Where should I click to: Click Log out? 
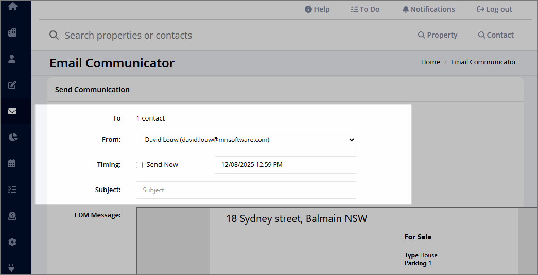494,9
